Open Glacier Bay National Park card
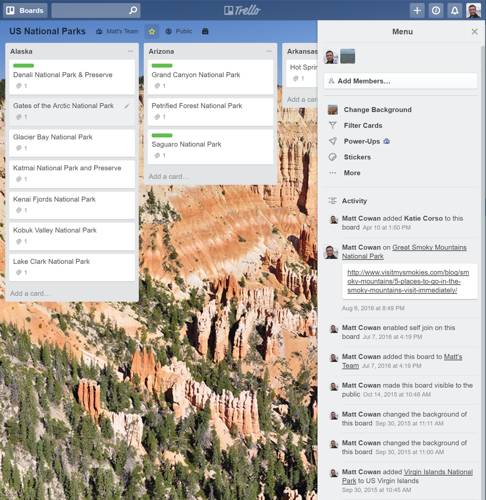The width and height of the screenshot is (486, 500). tap(72, 143)
